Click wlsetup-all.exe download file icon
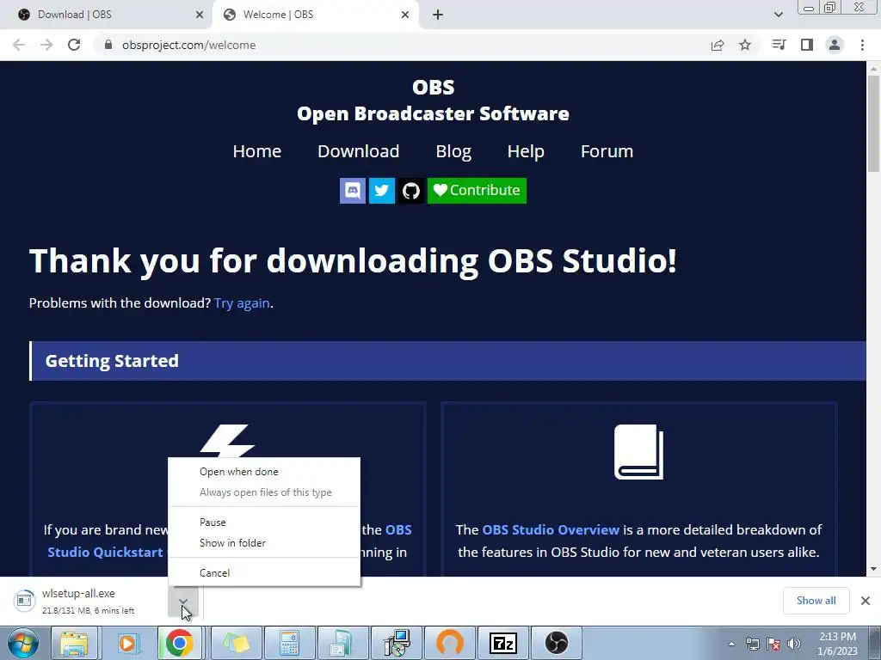The height and width of the screenshot is (660, 881). coord(24,601)
